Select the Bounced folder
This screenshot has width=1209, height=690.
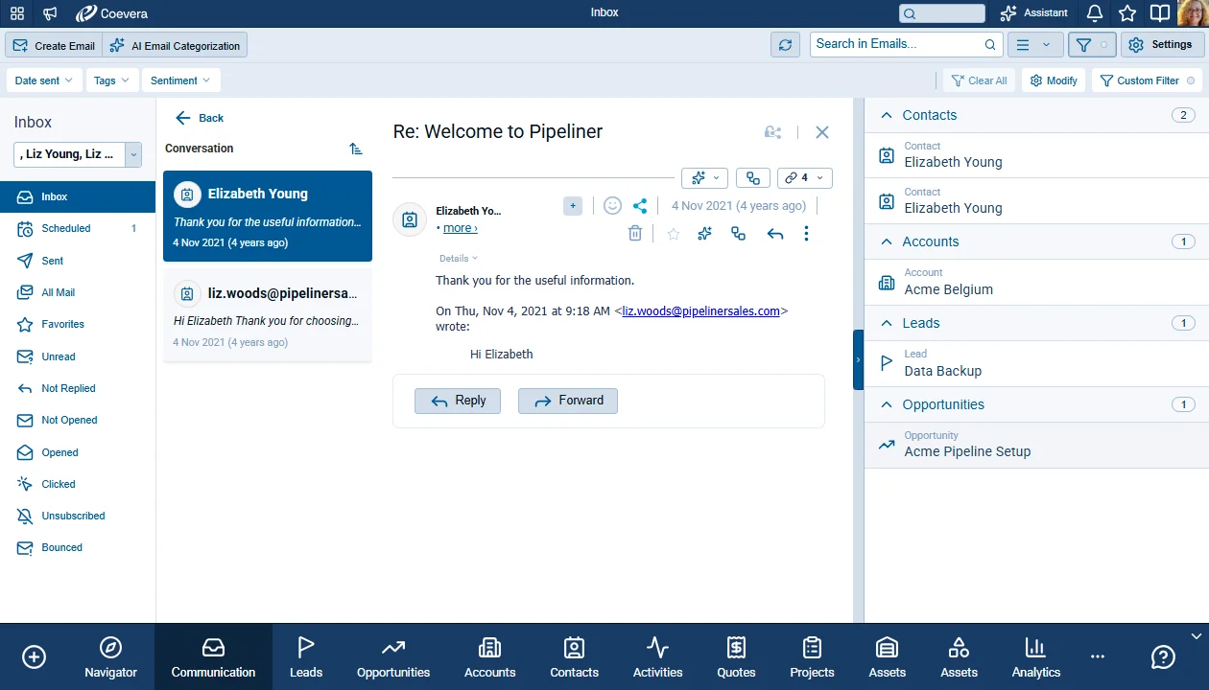[78, 547]
